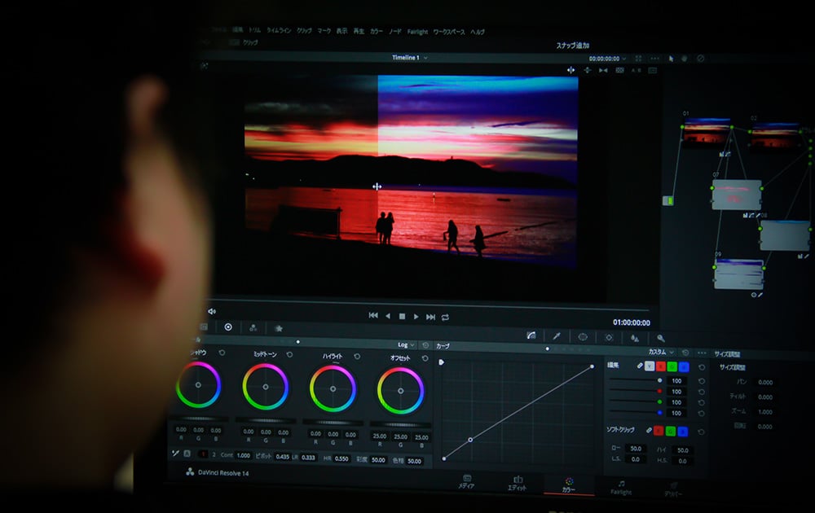The width and height of the screenshot is (815, 513).
Task: Reset the red intensity slider
Action: 702,392
